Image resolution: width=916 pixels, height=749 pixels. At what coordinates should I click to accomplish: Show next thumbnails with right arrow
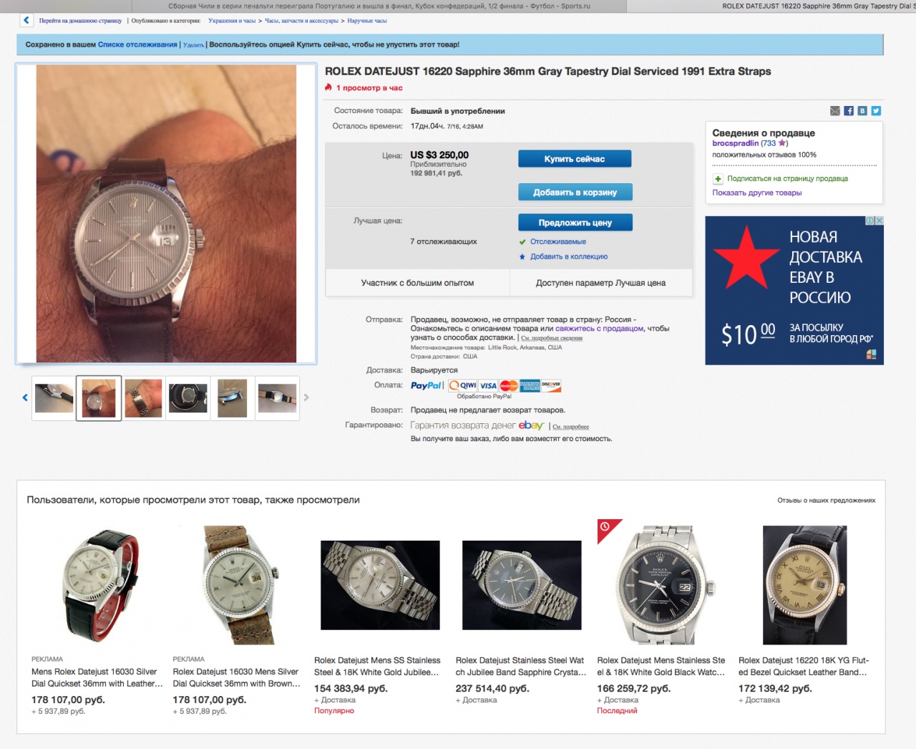[306, 397]
